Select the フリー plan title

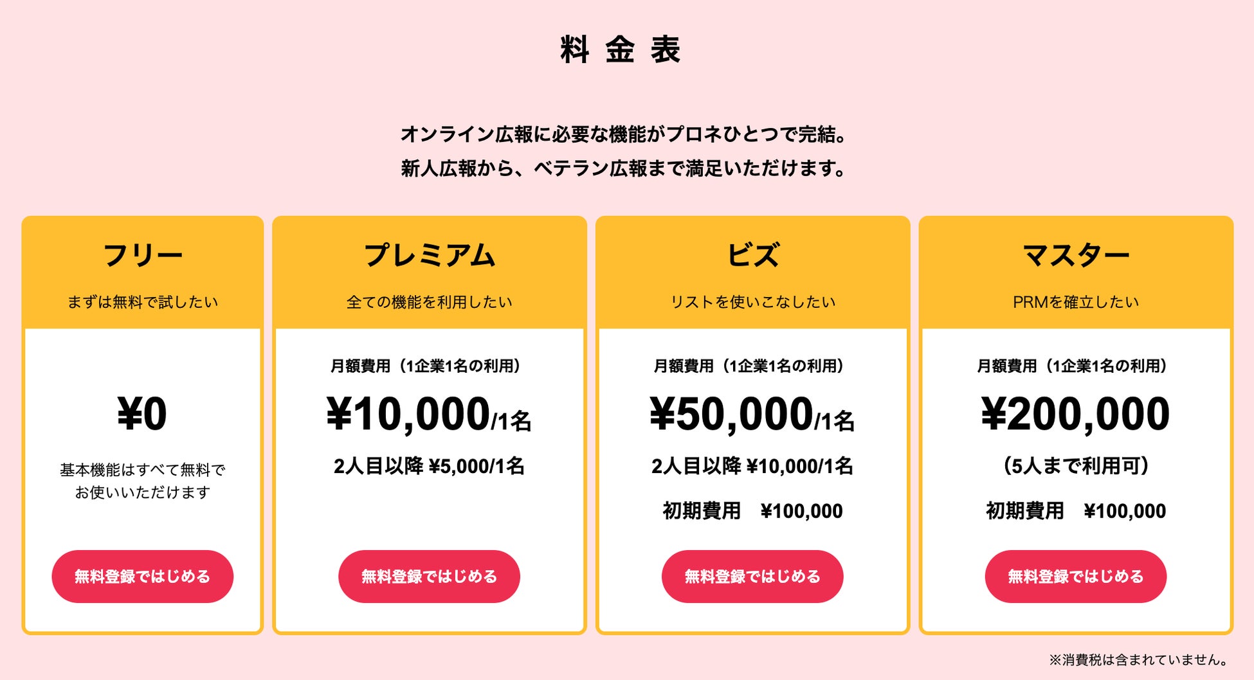click(142, 255)
